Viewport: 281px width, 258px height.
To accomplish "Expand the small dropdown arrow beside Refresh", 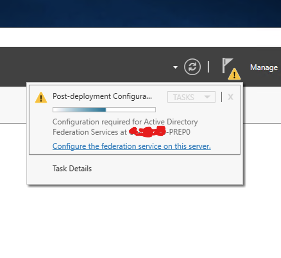I will (175, 67).
